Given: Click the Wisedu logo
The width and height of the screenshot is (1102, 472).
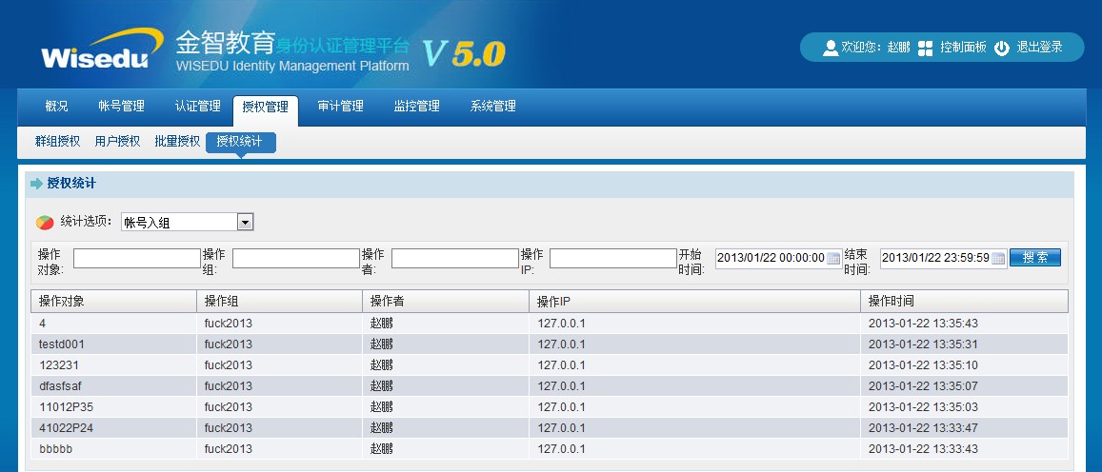Looking at the screenshot, I should click(x=94, y=56).
